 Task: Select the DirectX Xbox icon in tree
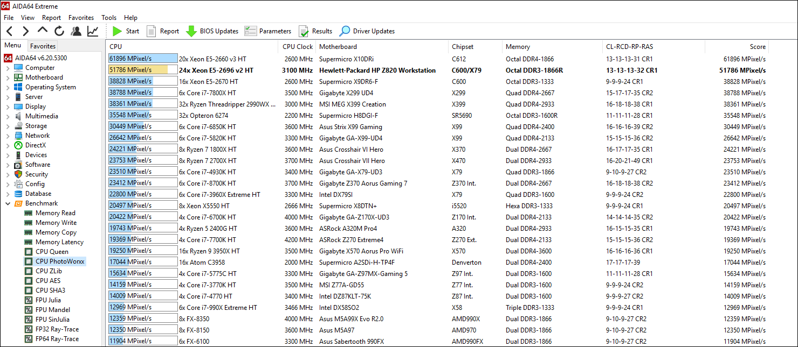[x=18, y=145]
